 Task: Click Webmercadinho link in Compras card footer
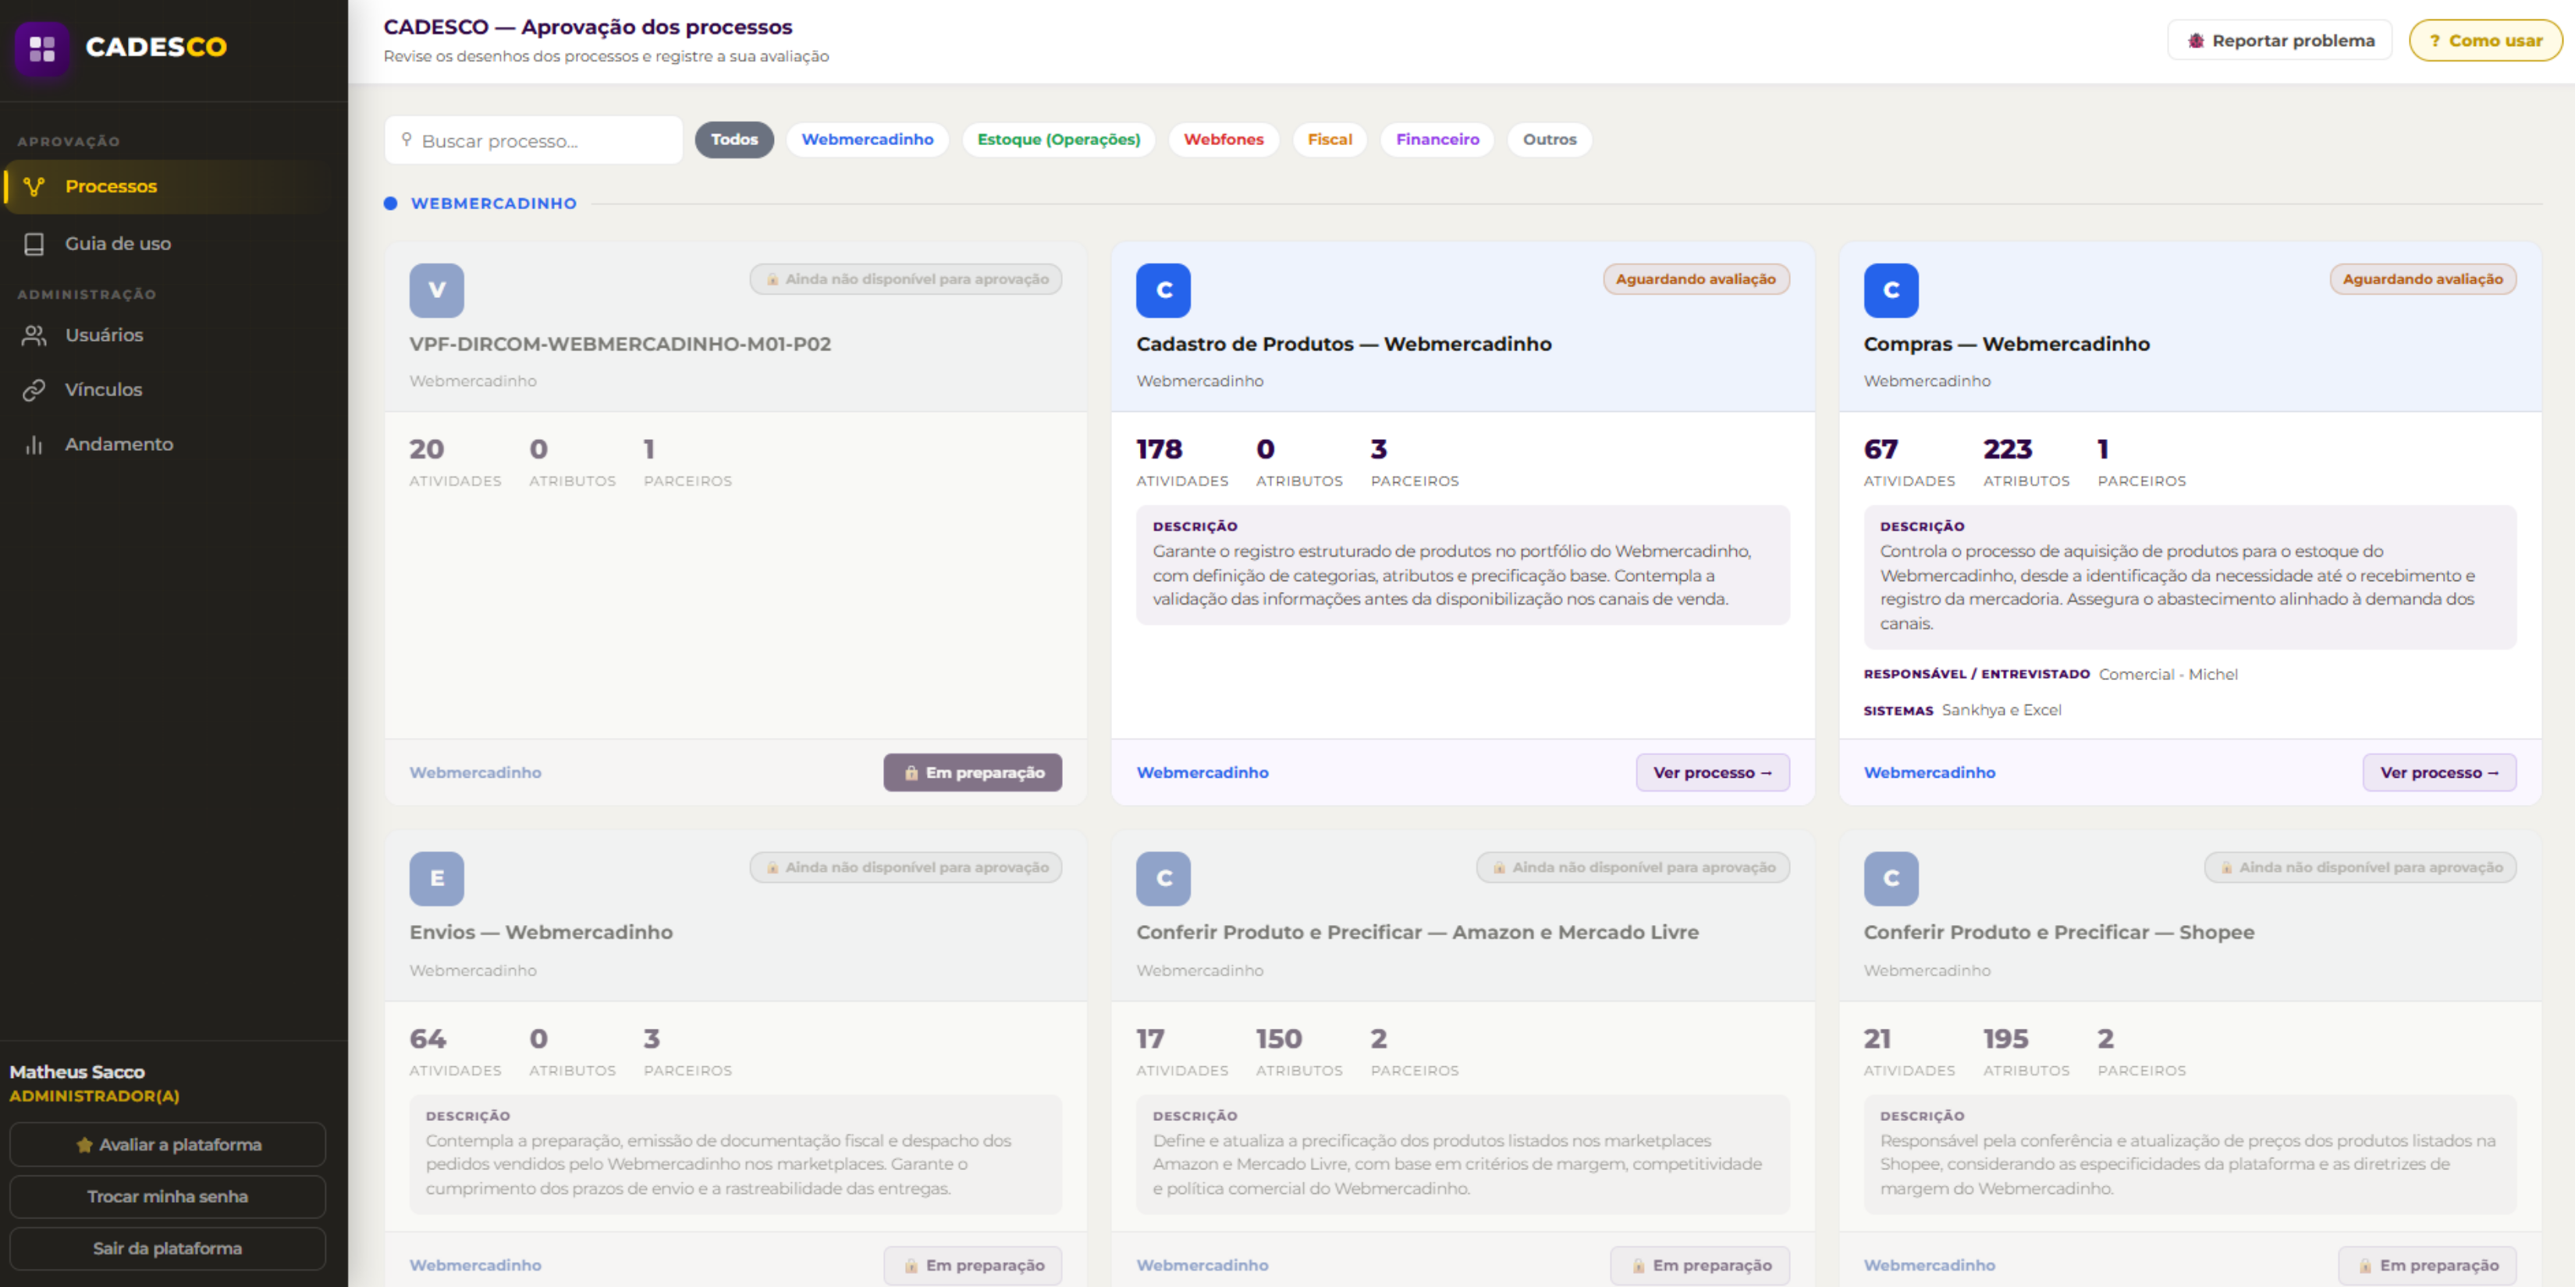pyautogui.click(x=1928, y=772)
